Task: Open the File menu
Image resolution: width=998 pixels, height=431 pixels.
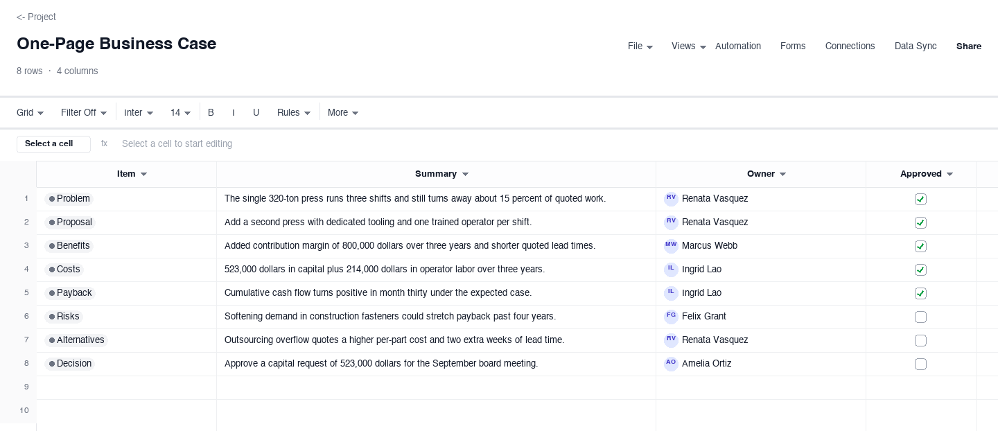Action: click(640, 46)
